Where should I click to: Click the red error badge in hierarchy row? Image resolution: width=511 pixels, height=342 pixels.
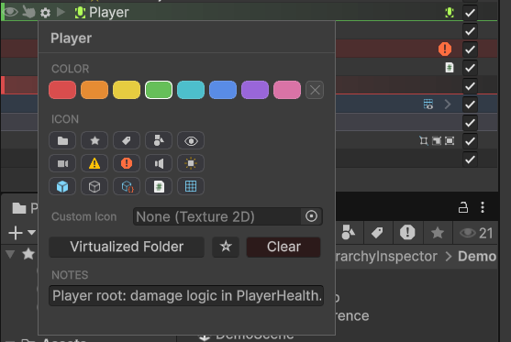445,50
